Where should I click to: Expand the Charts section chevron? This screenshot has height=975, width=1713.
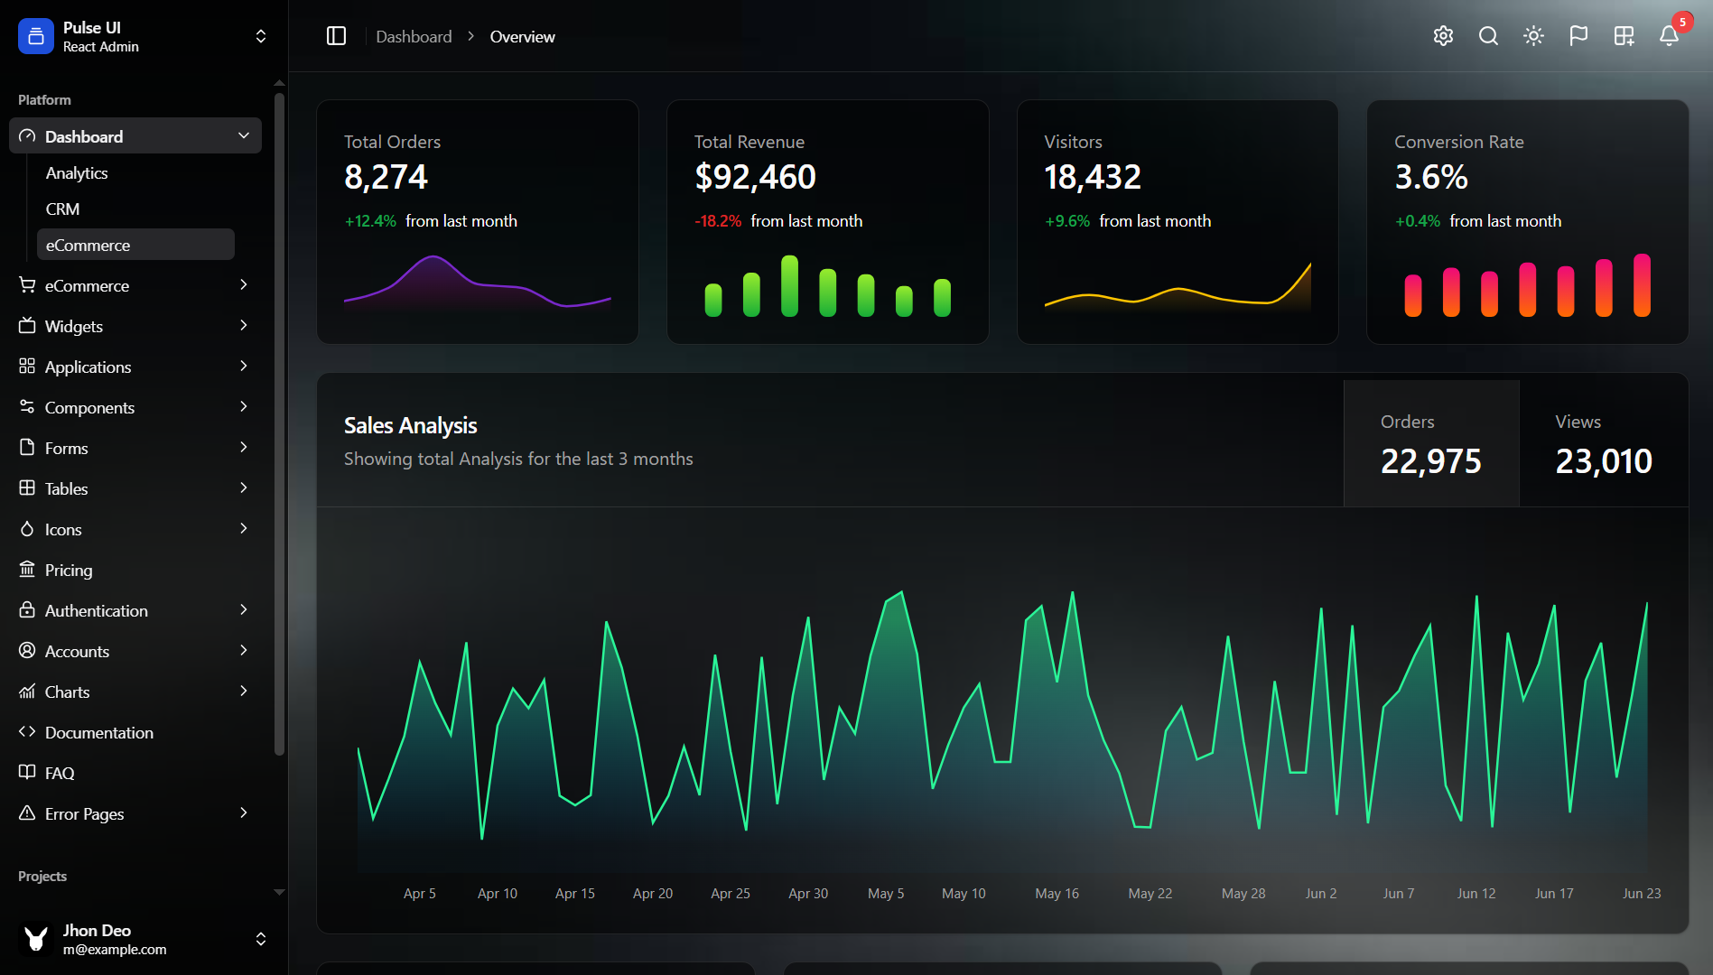[244, 691]
